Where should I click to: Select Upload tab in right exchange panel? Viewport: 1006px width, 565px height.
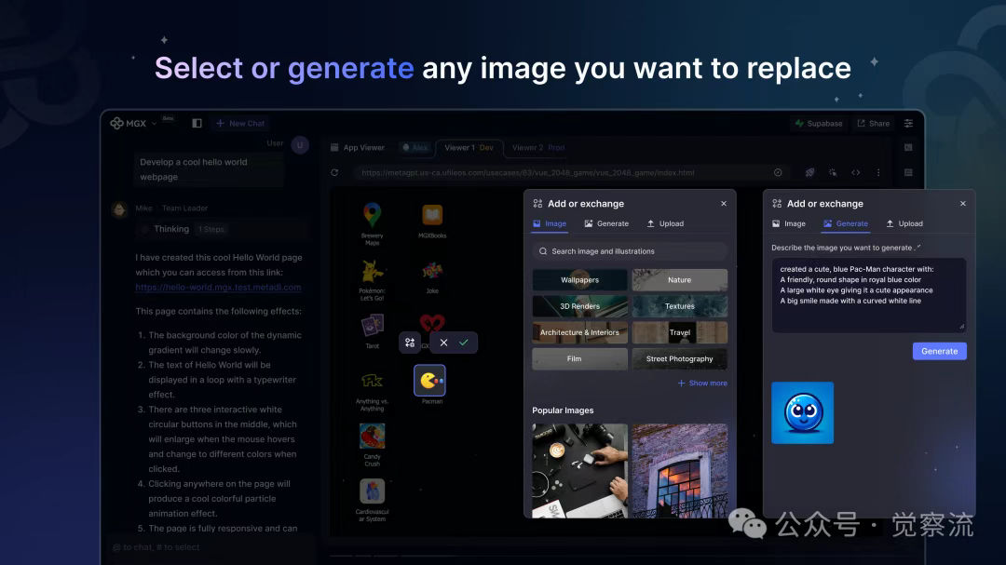coord(904,223)
